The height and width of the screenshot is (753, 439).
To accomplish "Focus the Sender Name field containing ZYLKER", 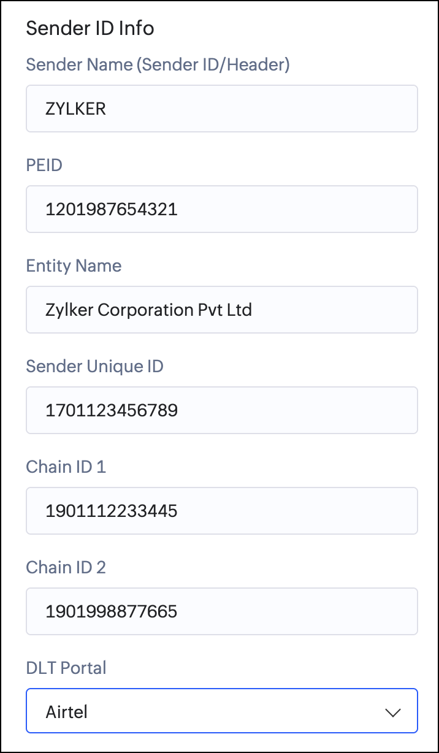I will coord(222,109).
